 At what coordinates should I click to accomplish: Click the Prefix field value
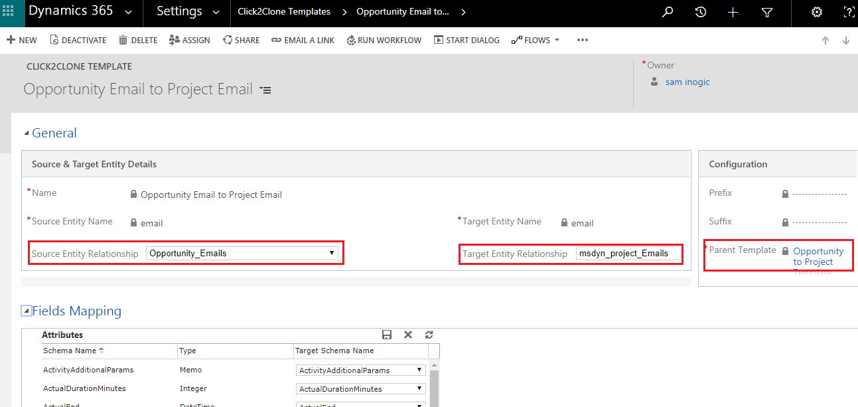pos(820,194)
